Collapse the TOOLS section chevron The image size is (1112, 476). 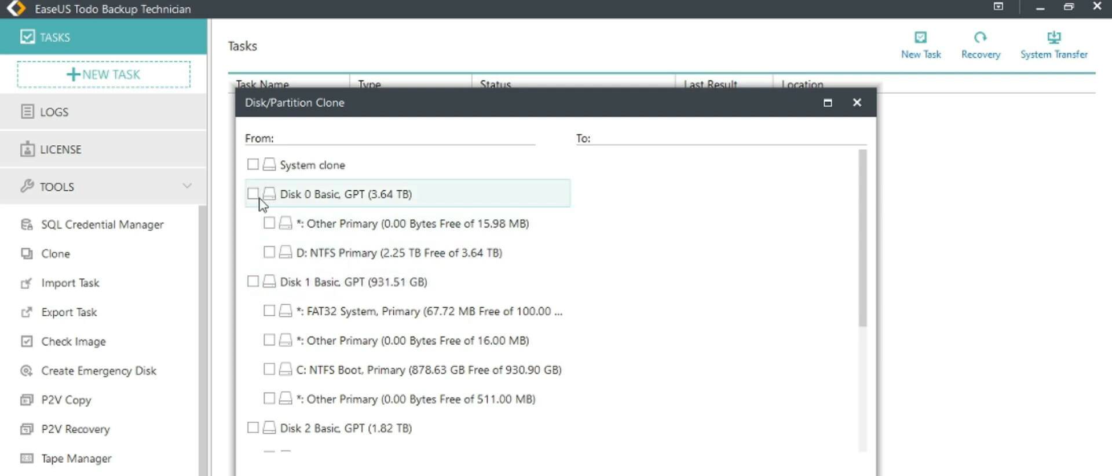187,186
